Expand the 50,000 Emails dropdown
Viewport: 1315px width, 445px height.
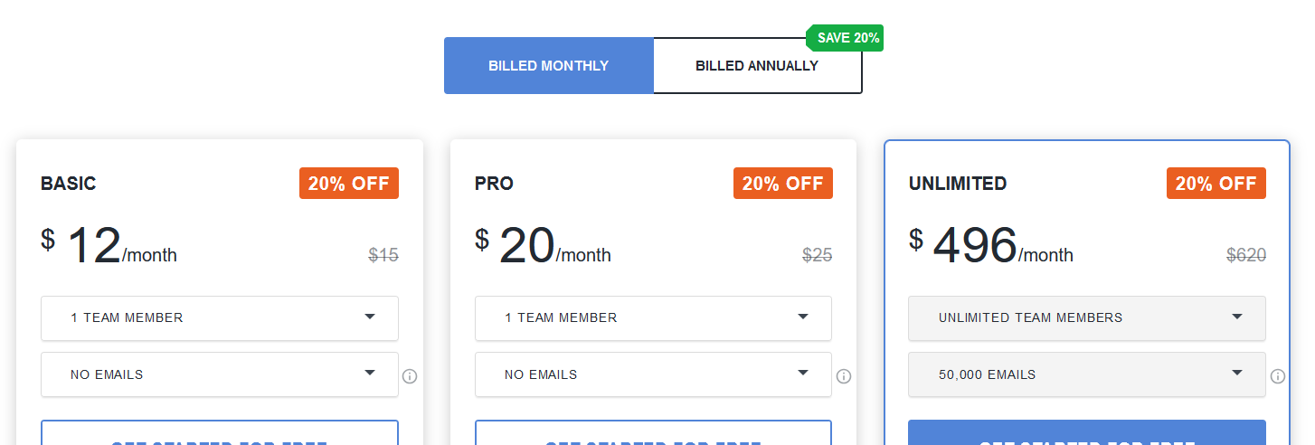point(1086,374)
